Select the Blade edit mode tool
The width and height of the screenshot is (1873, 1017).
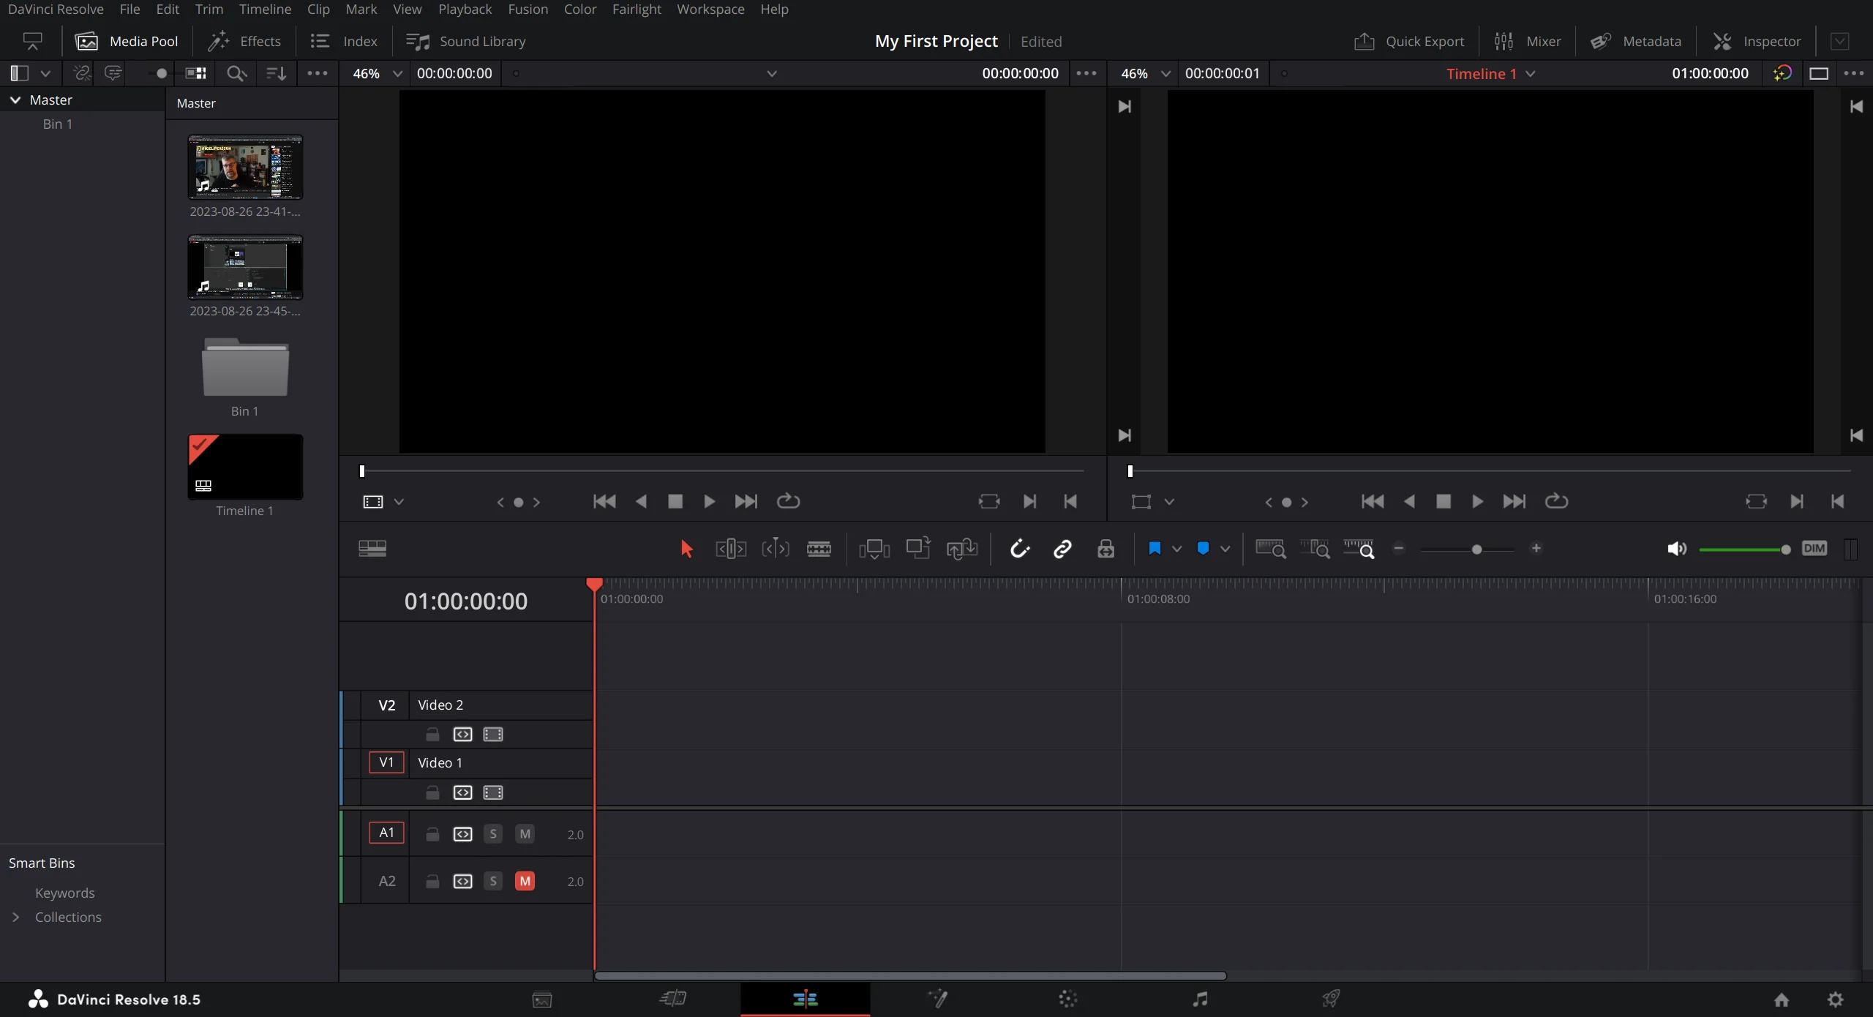pos(819,549)
